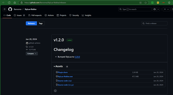Add a reaction with the smiley icon

(x=55, y=91)
